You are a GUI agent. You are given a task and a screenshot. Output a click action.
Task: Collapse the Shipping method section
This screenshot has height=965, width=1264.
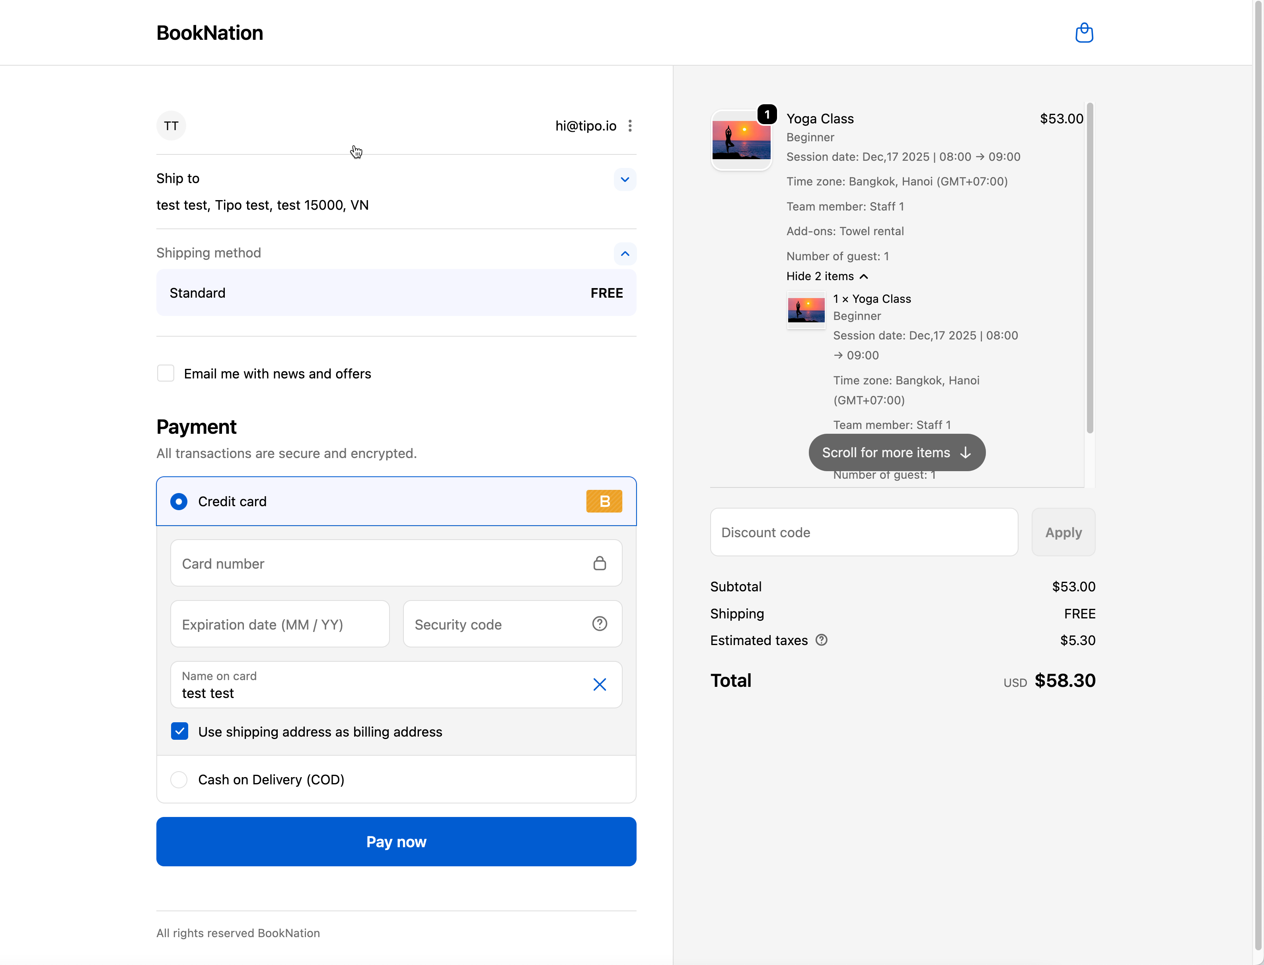(x=624, y=253)
